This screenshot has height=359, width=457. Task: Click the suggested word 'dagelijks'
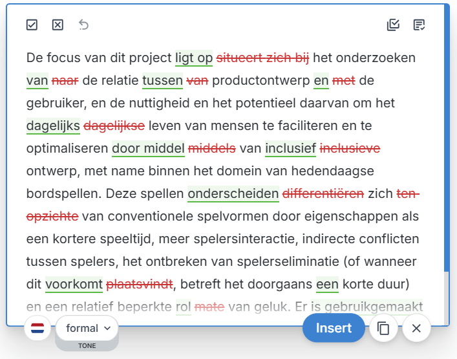(53, 125)
